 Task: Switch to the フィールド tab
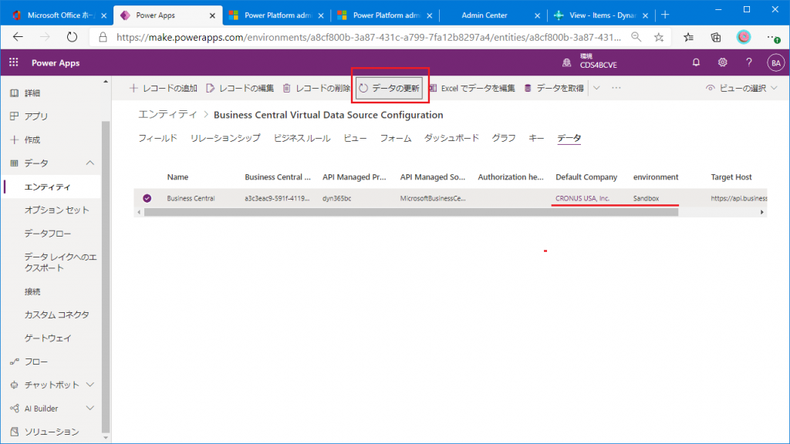click(157, 138)
